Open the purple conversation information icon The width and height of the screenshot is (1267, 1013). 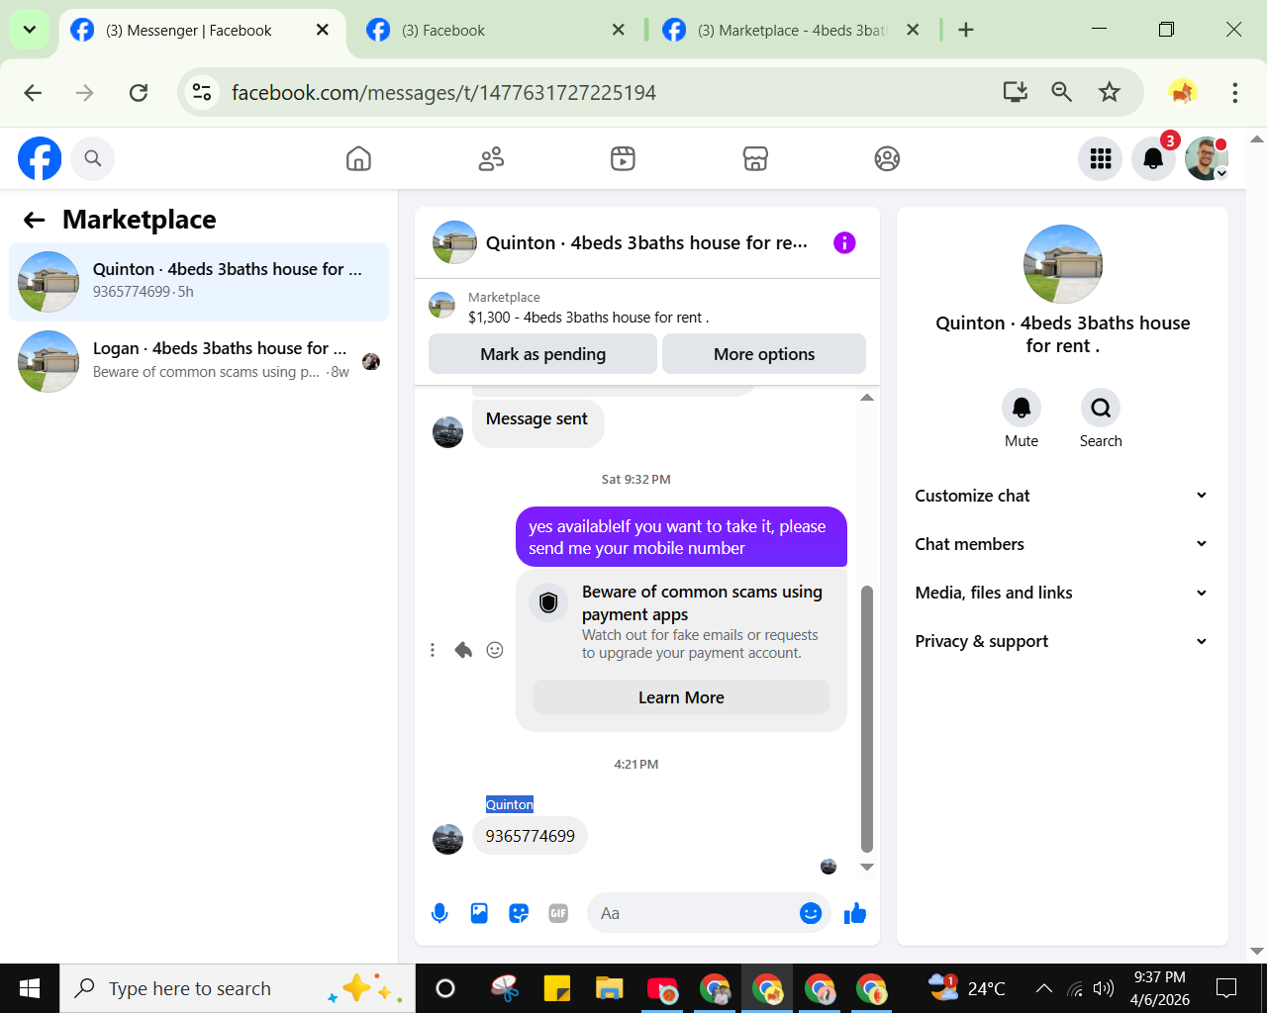(844, 242)
